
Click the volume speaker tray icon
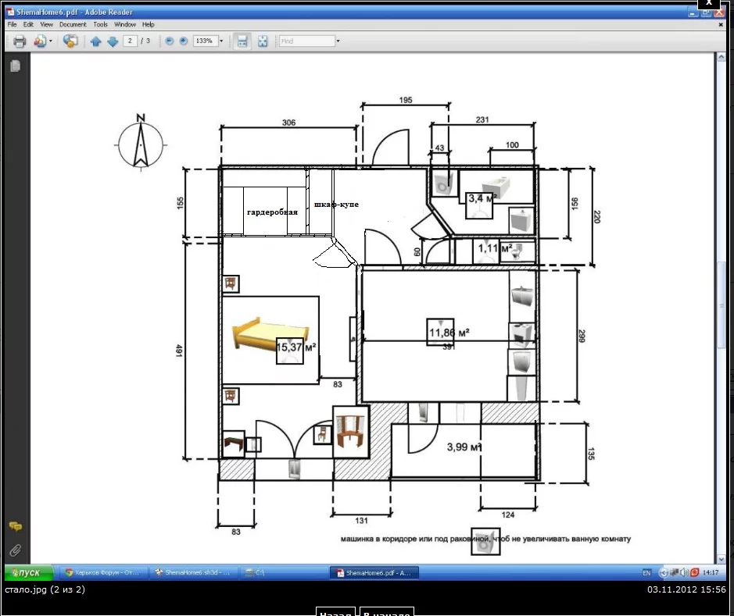(684, 572)
